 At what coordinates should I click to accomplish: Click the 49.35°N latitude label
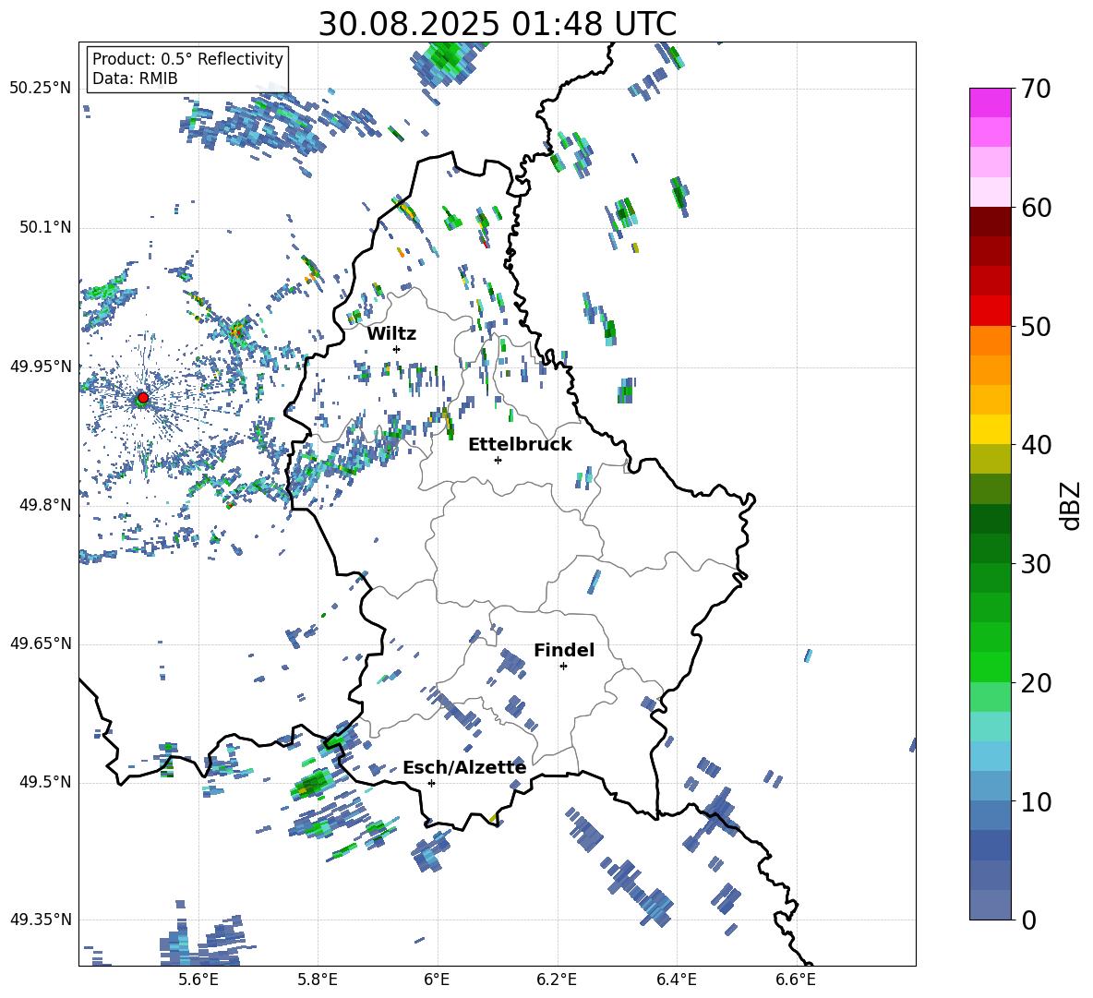(x=41, y=920)
